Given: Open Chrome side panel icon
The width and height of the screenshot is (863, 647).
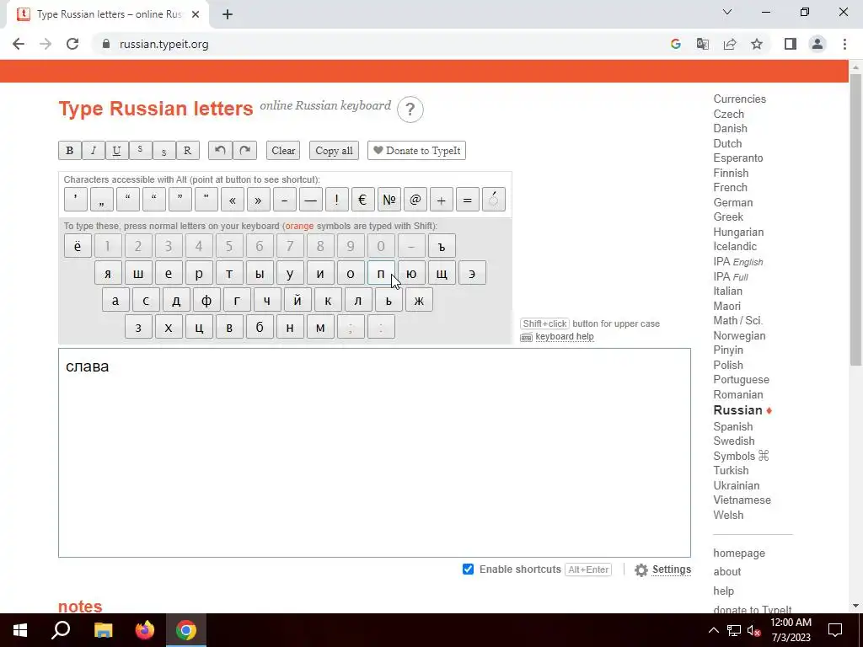Looking at the screenshot, I should pos(791,44).
